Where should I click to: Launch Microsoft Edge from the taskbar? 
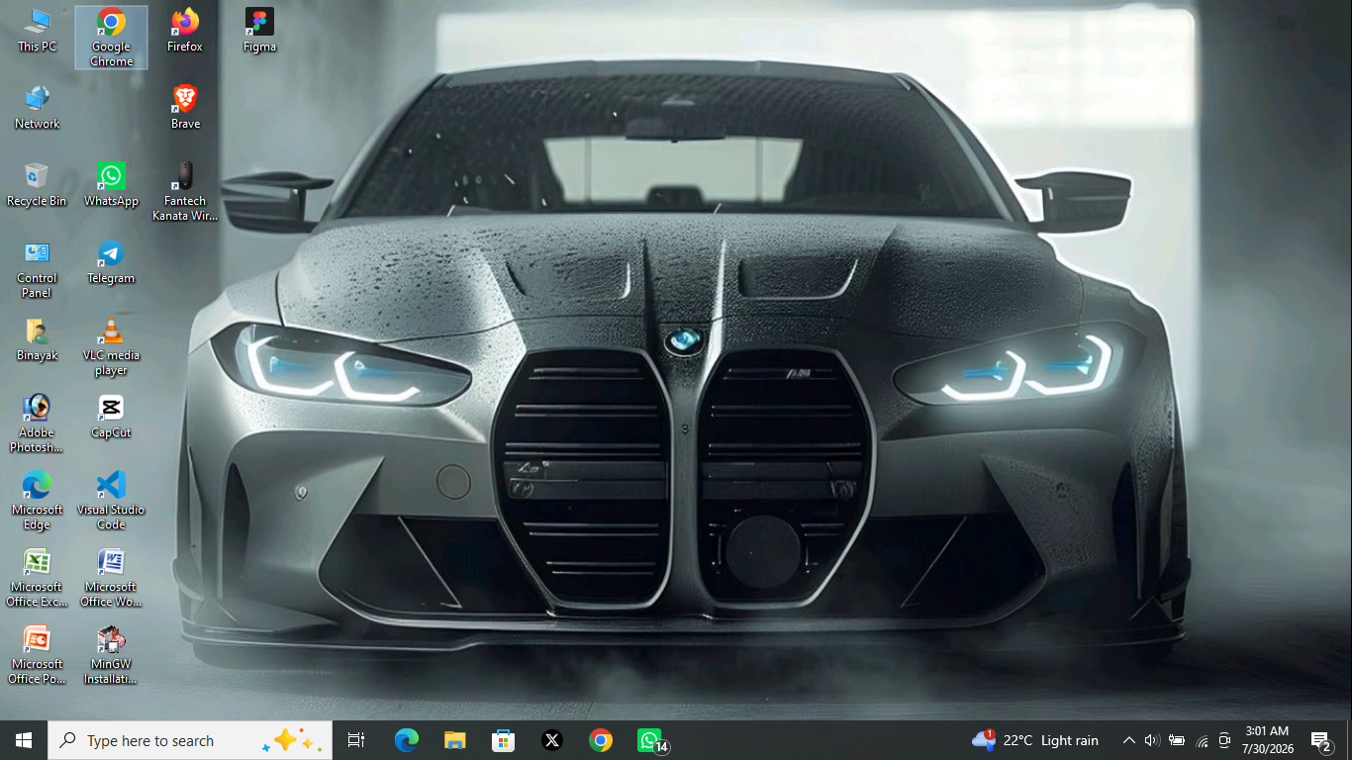406,740
